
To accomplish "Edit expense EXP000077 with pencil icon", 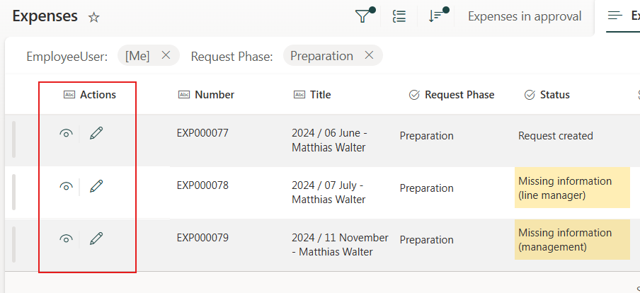I will [x=96, y=133].
